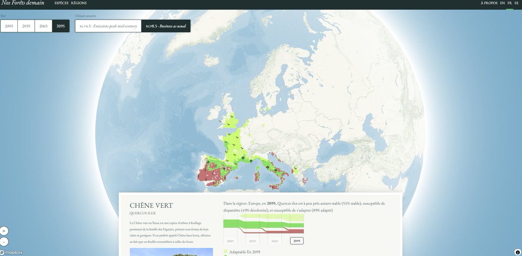
Task: Choose RCP4.5 Emissions peak mid-century scenario
Action: tap(108, 26)
